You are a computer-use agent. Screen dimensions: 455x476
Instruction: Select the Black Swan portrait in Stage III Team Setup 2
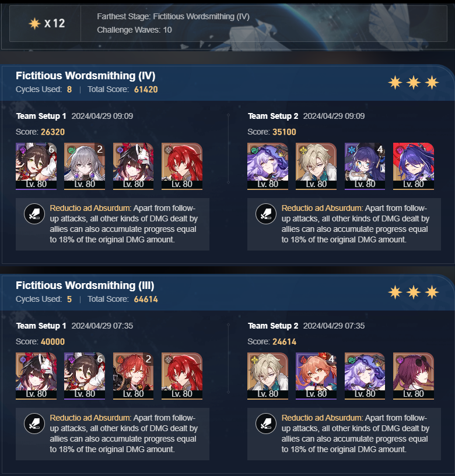click(365, 376)
